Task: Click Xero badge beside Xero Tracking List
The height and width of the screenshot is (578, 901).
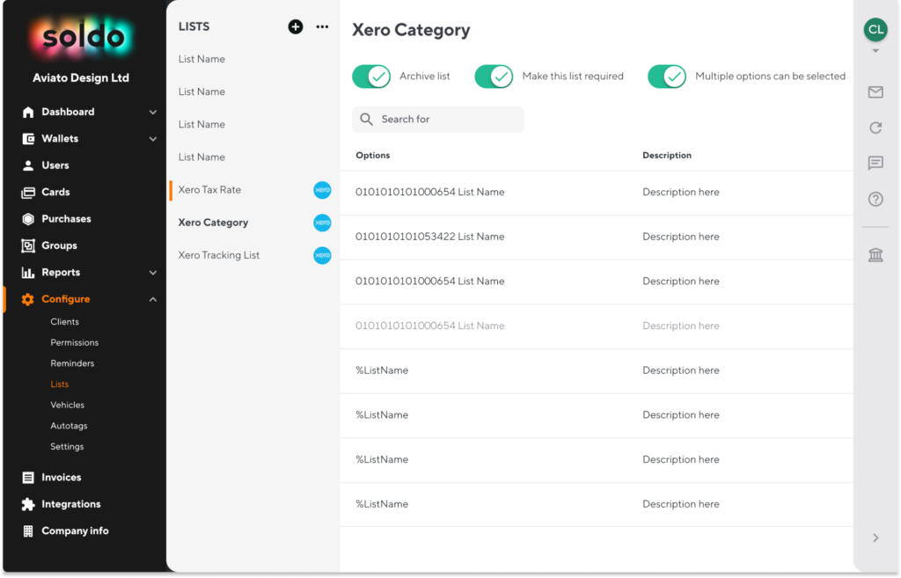Action: click(x=322, y=255)
